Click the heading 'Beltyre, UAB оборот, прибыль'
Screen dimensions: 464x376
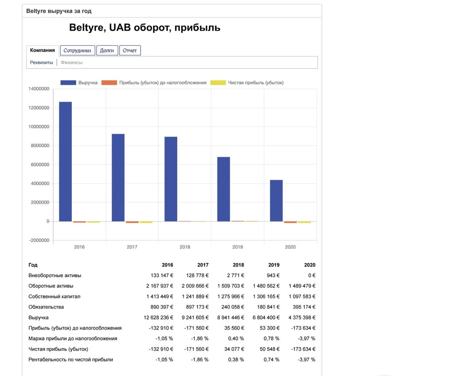(x=145, y=28)
